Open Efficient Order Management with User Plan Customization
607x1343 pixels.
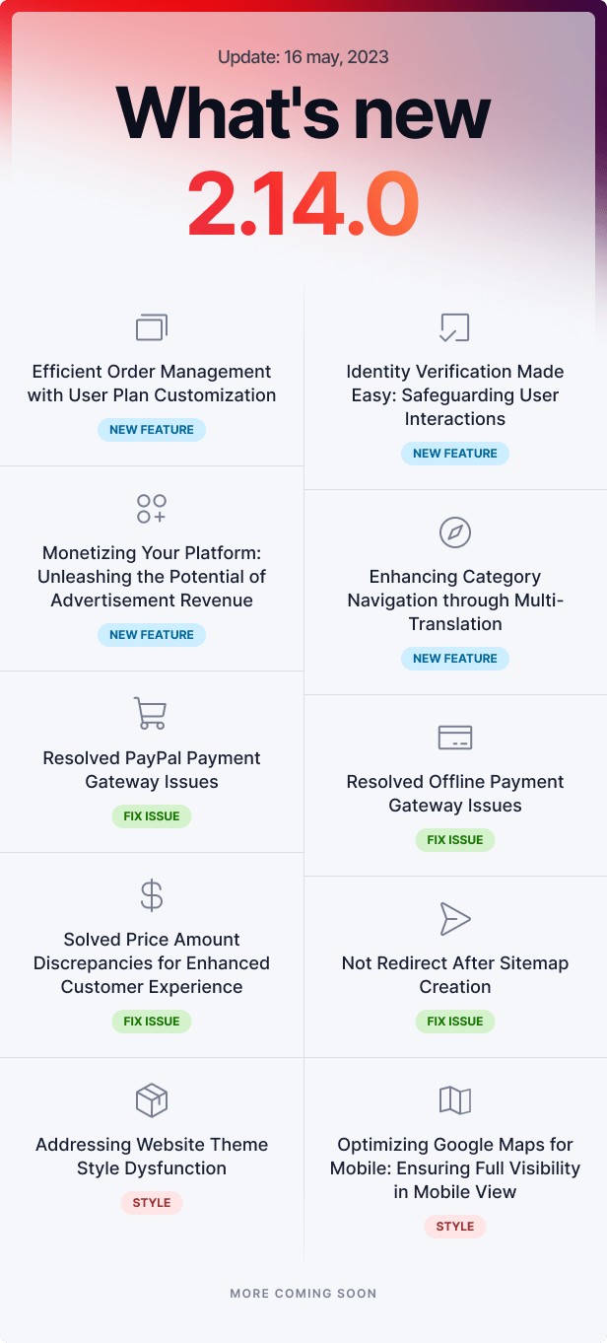(x=152, y=384)
